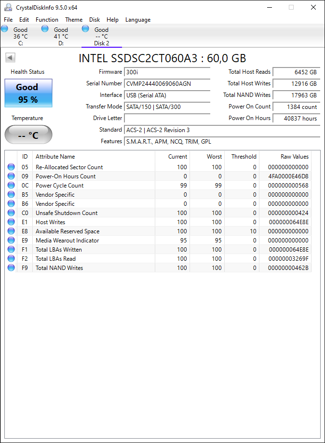325x443 pixels.
Task: Click status orb for B5 Vendor Specific
Action: [11, 194]
